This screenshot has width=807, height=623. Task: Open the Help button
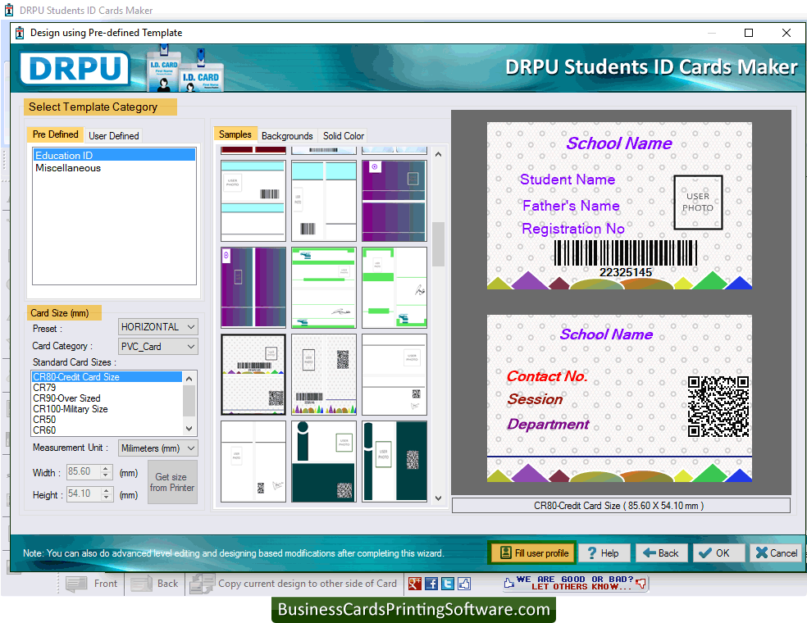pos(604,553)
